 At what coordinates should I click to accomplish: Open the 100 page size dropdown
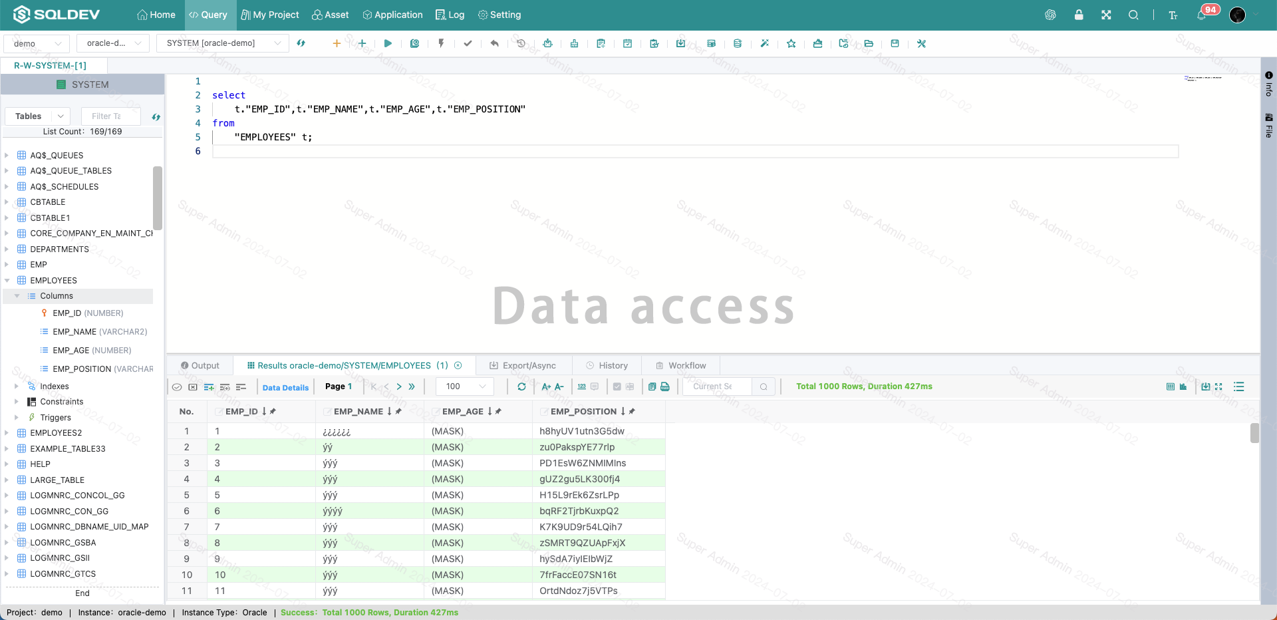[465, 387]
